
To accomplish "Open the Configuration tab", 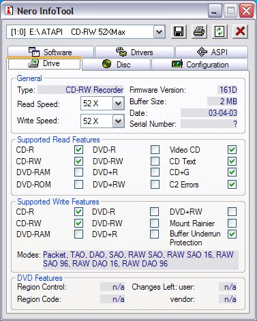I will click(200, 65).
